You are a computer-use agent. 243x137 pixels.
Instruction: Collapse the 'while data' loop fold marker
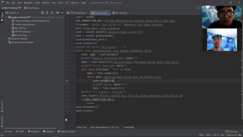click(x=75, y=77)
